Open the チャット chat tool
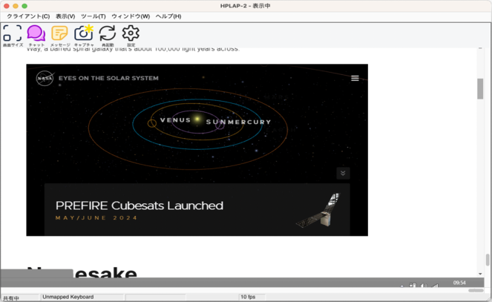Screen dimensions: 492x302 tap(36, 33)
